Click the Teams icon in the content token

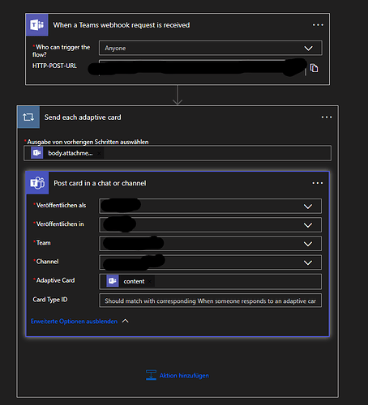click(113, 281)
